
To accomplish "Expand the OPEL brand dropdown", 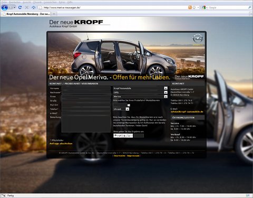I will tap(140, 92).
